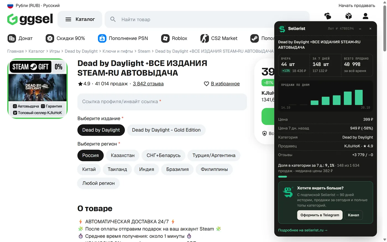This screenshot has height=242, width=387.
Task: Focus the Ссылка профиля/инвайт ссылка field
Action: (162, 102)
